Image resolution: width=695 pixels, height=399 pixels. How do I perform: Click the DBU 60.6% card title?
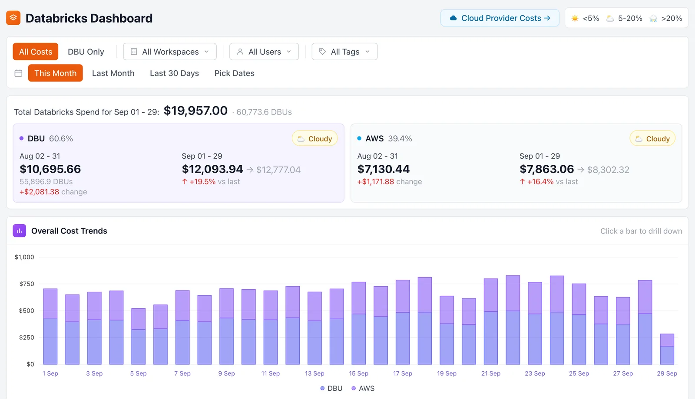[x=46, y=138]
